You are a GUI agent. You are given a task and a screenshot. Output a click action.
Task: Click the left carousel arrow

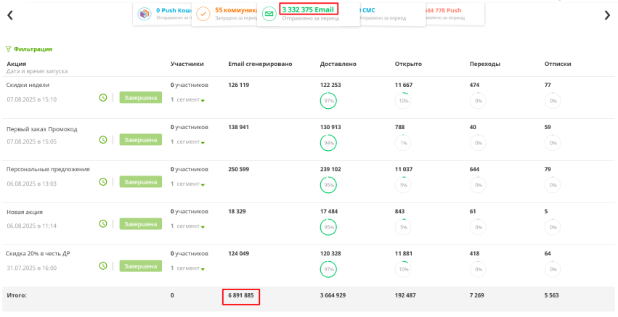(10, 15)
